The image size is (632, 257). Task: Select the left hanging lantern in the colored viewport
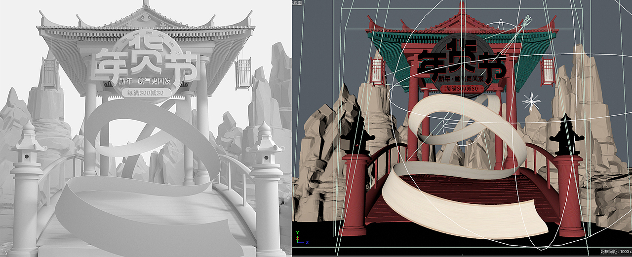pyautogui.click(x=377, y=70)
